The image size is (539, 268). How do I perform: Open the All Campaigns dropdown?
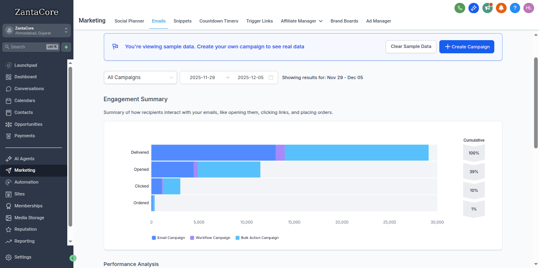pyautogui.click(x=140, y=77)
